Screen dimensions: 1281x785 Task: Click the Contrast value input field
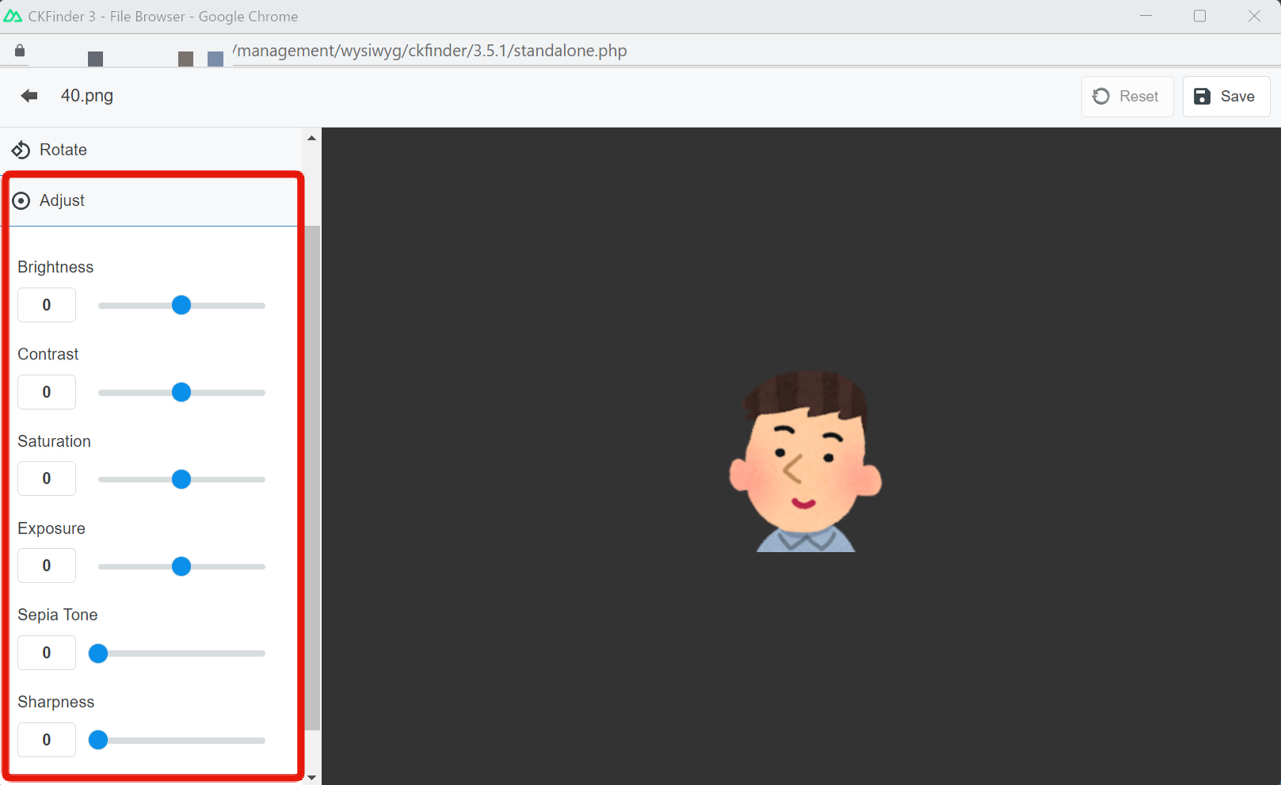click(x=47, y=392)
